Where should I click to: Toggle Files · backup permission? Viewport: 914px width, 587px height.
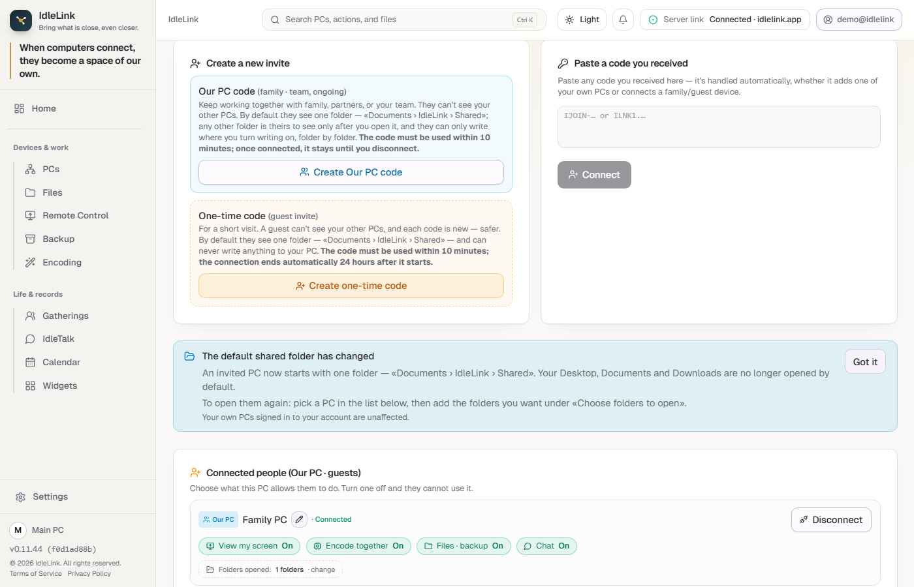click(464, 546)
